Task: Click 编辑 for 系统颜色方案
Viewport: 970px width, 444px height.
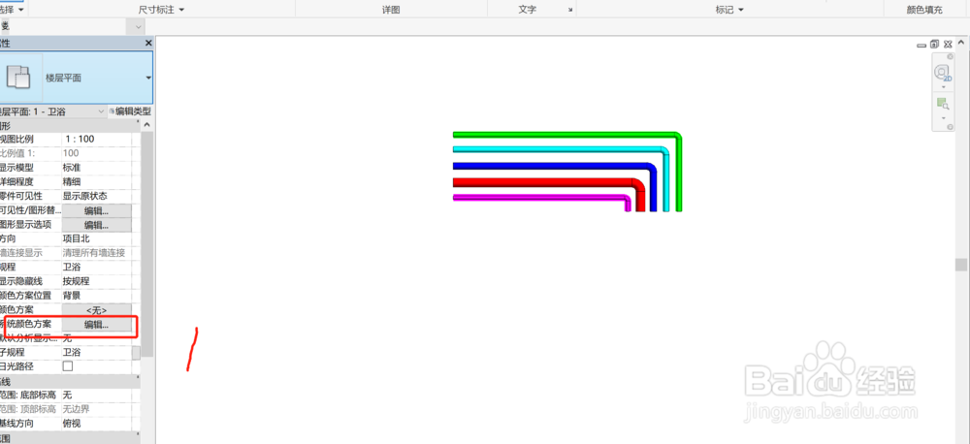Action: pos(96,324)
